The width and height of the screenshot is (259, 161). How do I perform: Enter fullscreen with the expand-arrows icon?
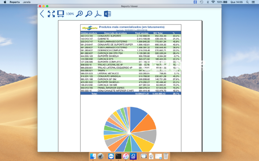[x=51, y=14]
